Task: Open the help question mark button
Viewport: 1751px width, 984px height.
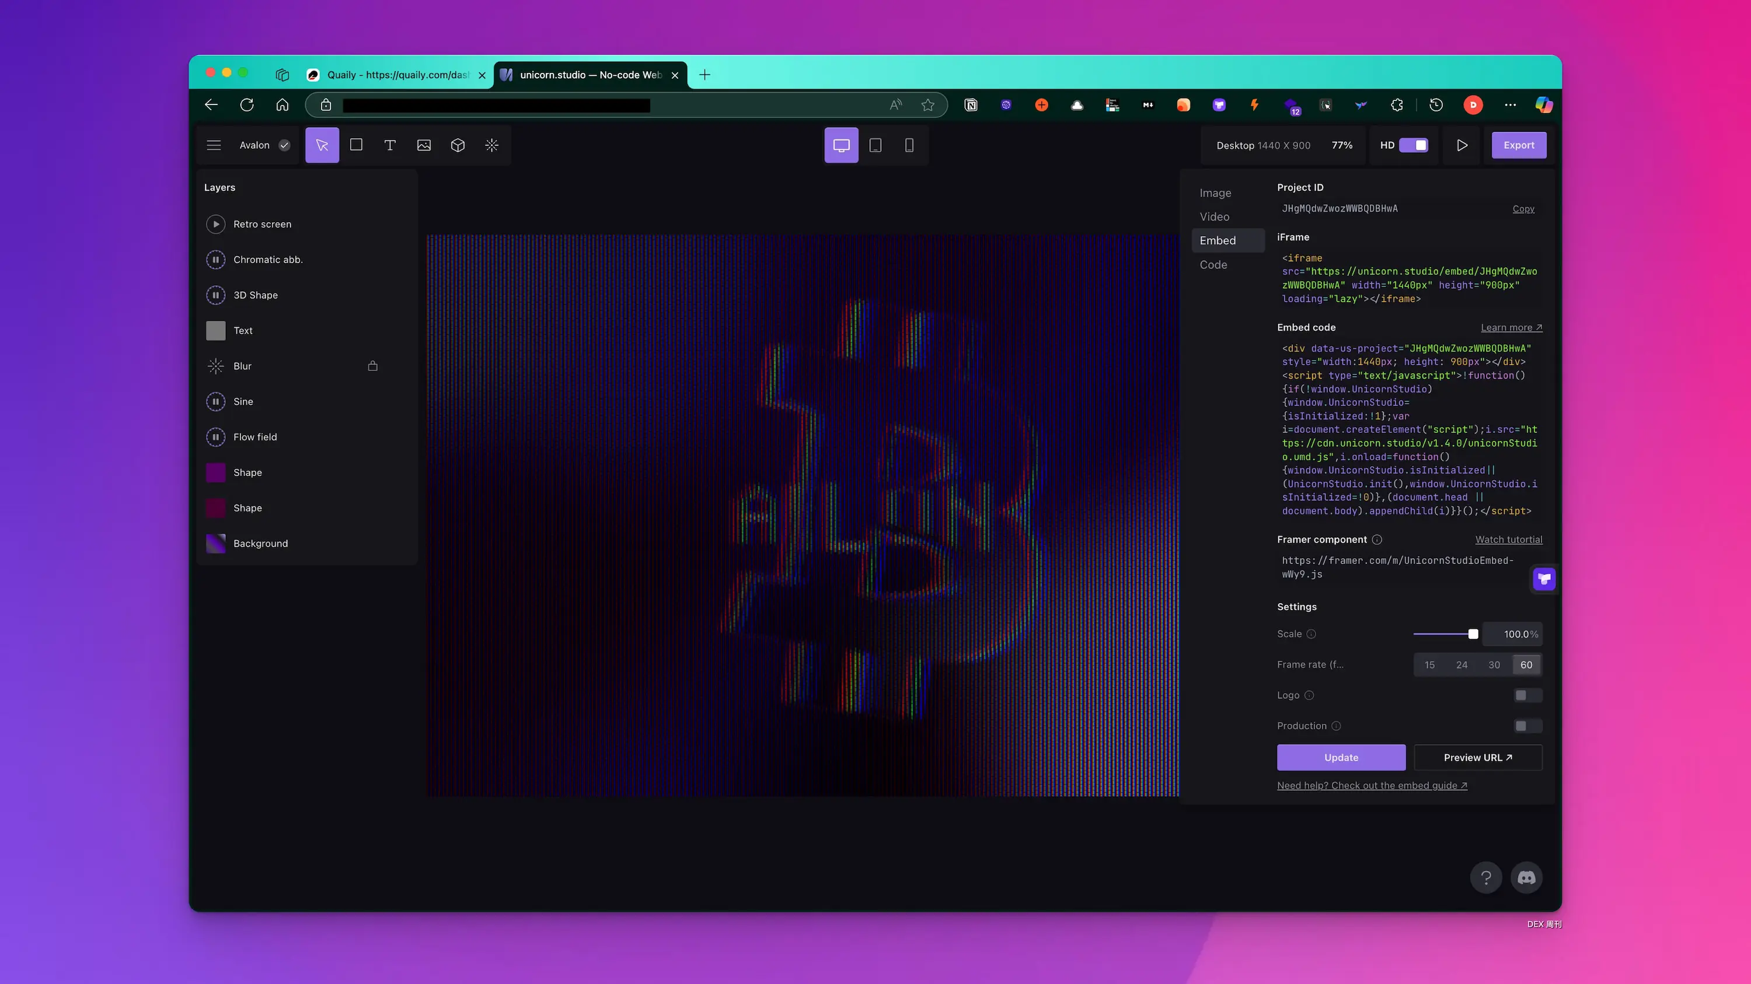Action: pos(1486,877)
